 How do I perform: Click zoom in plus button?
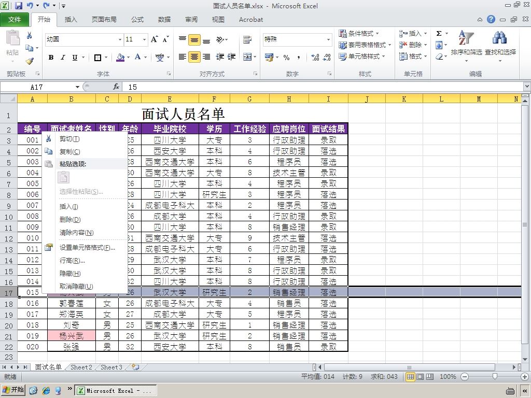click(525, 377)
